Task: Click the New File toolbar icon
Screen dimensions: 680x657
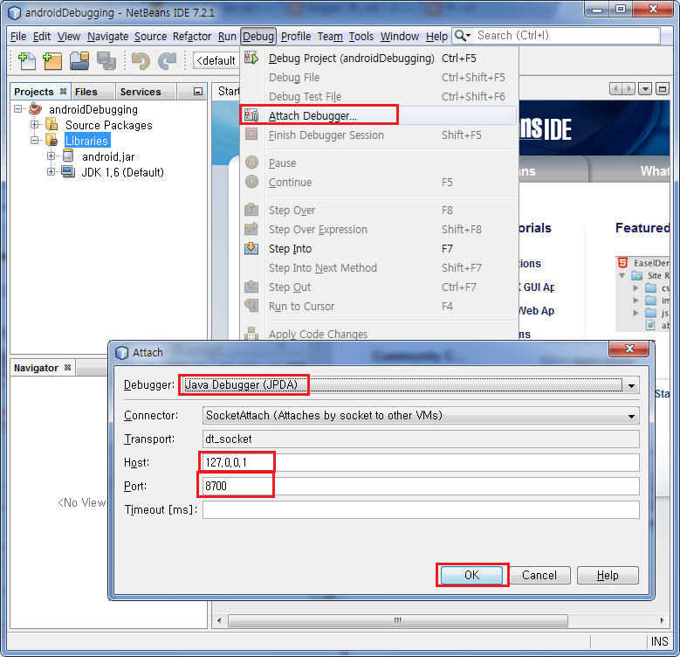Action: coord(26,61)
